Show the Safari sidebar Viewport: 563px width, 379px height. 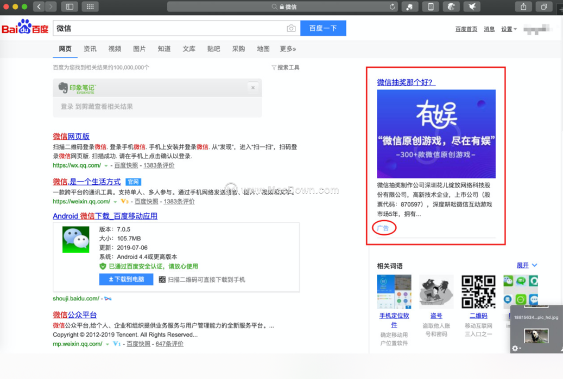pyautogui.click(x=69, y=7)
